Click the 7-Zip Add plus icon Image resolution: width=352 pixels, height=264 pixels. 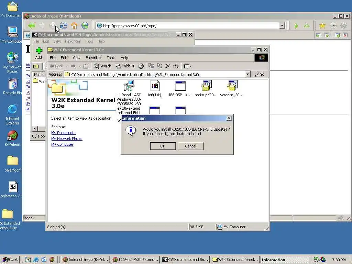[x=38, y=51]
